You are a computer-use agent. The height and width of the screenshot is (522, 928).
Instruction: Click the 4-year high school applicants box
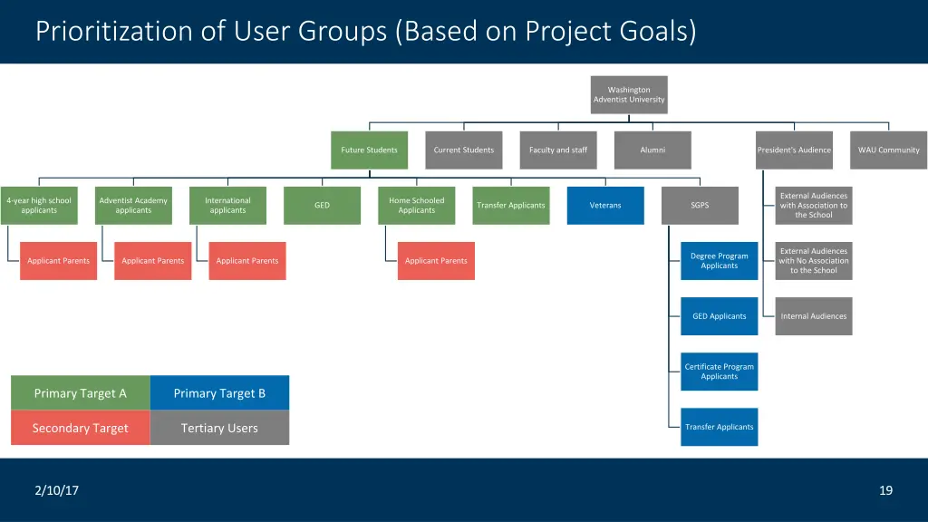pyautogui.click(x=39, y=206)
